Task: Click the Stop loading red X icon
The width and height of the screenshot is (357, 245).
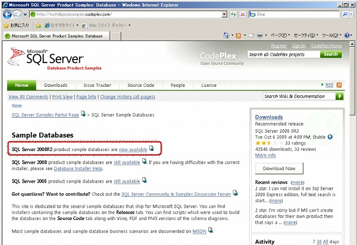Action: pyautogui.click(x=243, y=14)
